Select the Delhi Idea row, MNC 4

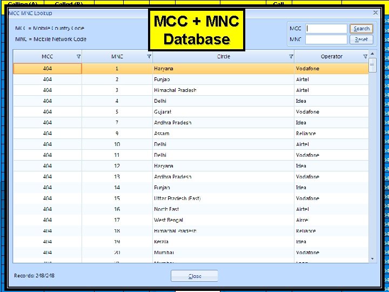tap(191, 101)
